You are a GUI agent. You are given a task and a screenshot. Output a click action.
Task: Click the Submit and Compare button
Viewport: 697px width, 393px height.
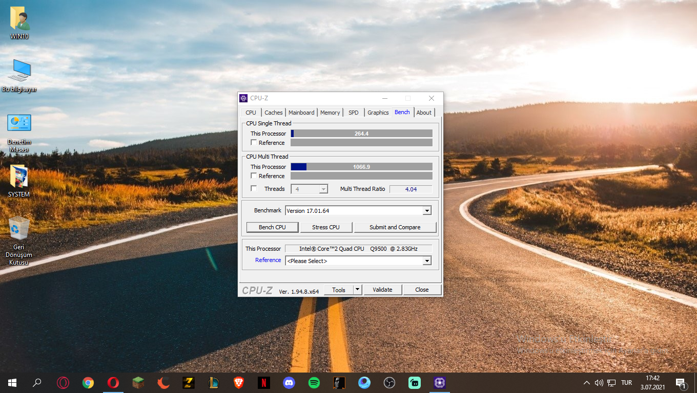tap(395, 227)
